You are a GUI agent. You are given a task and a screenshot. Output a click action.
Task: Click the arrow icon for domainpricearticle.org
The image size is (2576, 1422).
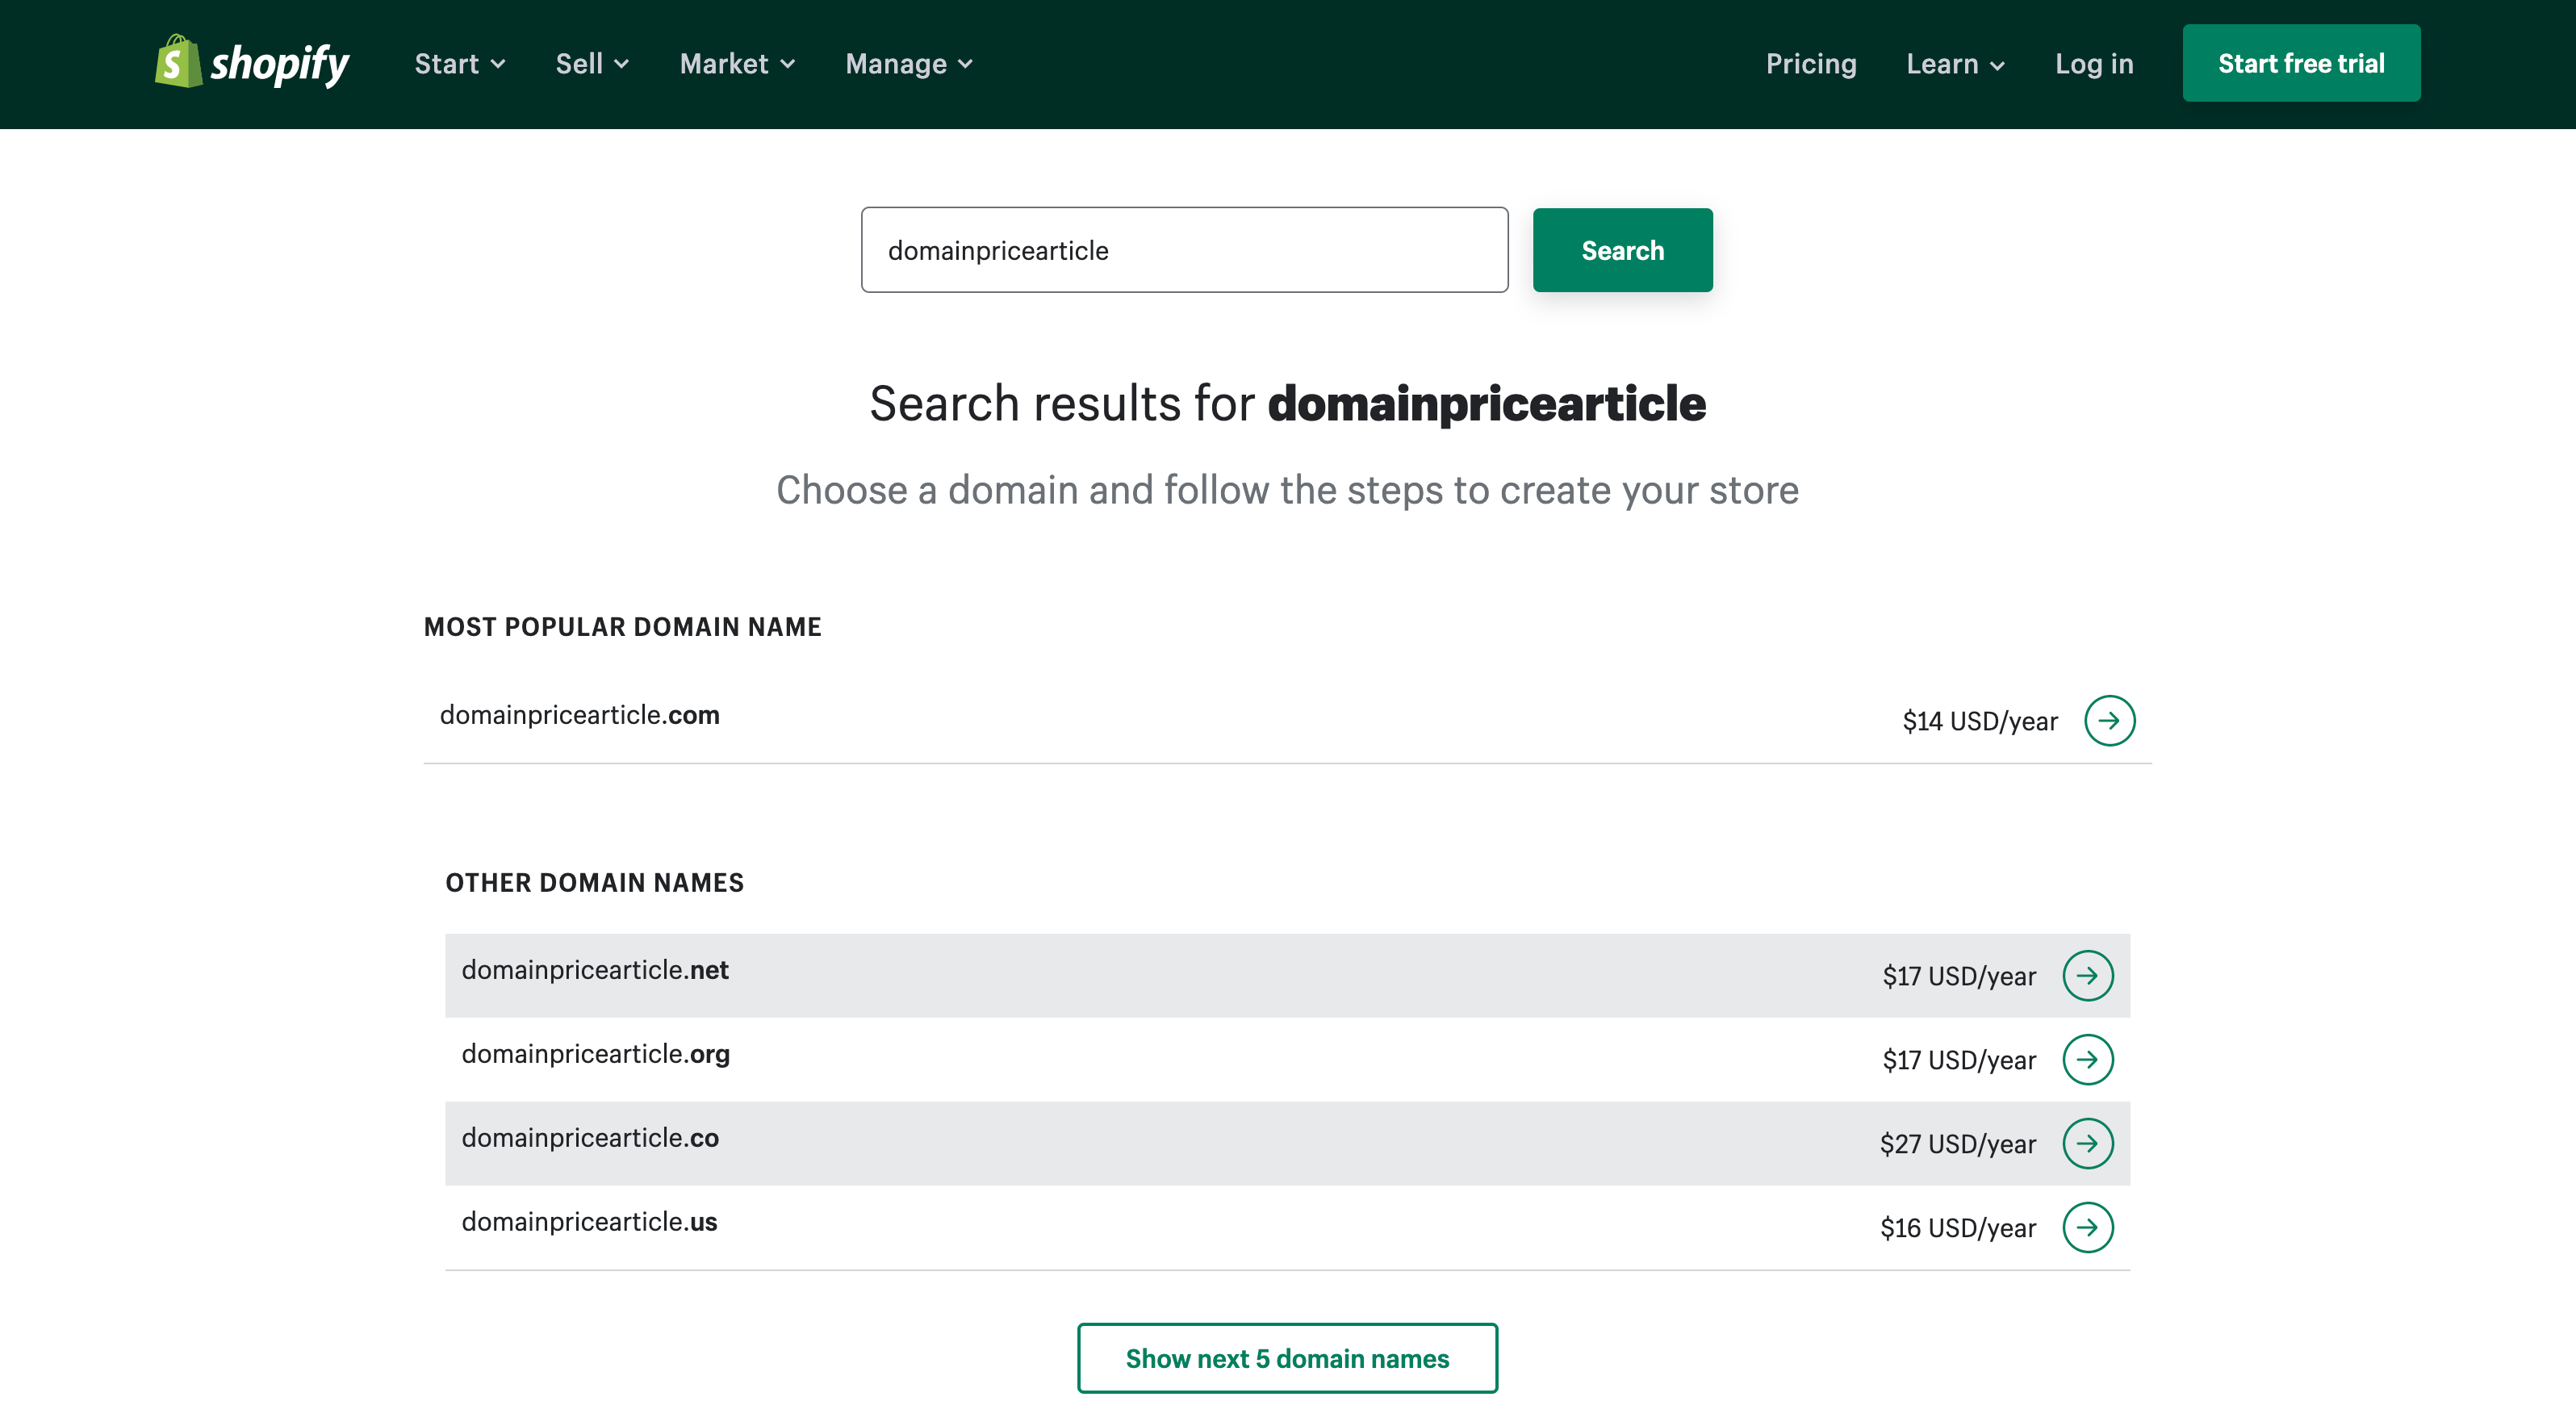pyautogui.click(x=2088, y=1060)
